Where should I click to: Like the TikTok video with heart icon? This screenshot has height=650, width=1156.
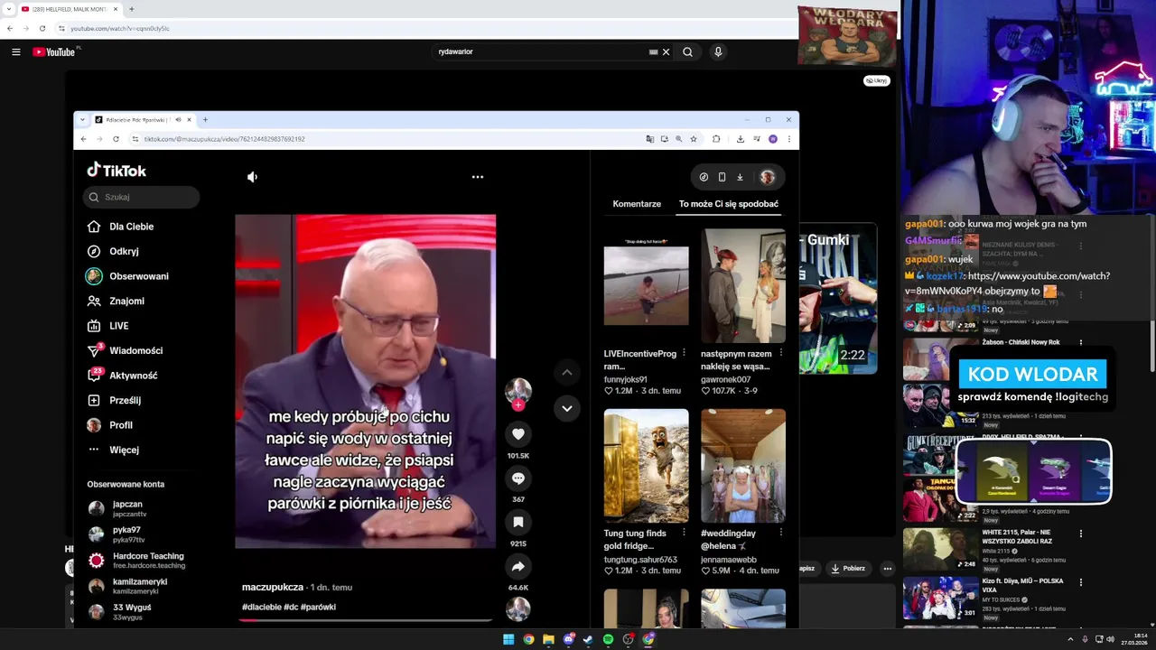coord(518,434)
